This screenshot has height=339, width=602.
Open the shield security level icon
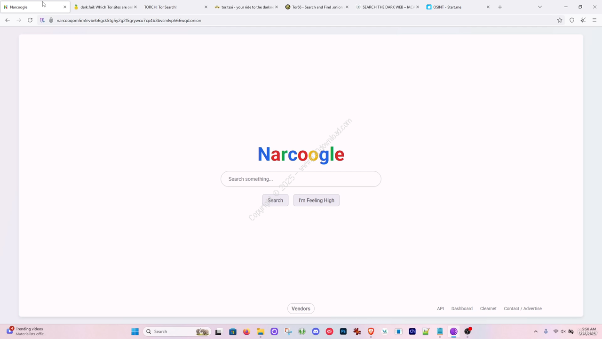coord(572,20)
